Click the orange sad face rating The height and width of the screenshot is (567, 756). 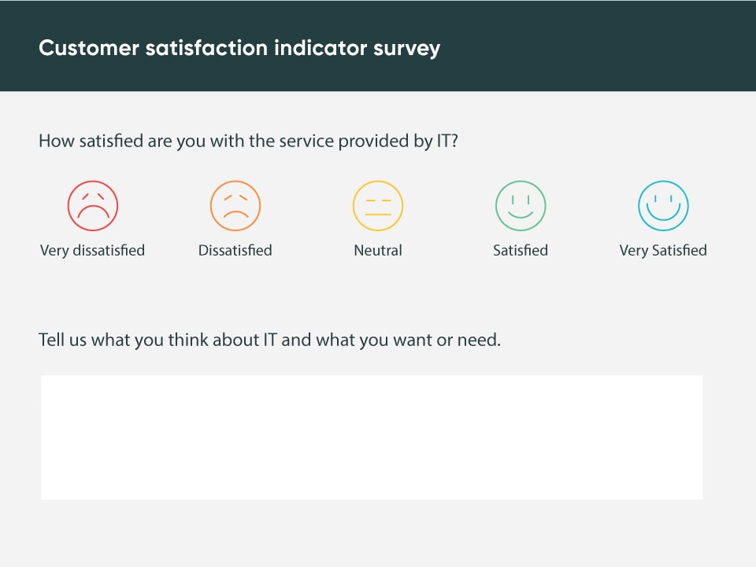(x=235, y=205)
